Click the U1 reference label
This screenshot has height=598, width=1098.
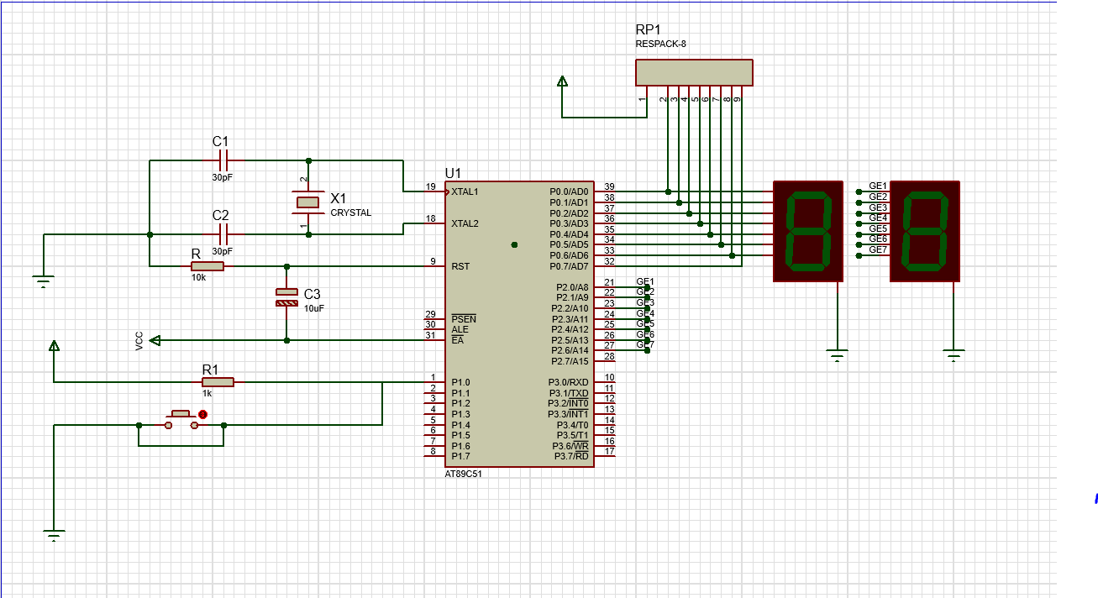point(453,172)
